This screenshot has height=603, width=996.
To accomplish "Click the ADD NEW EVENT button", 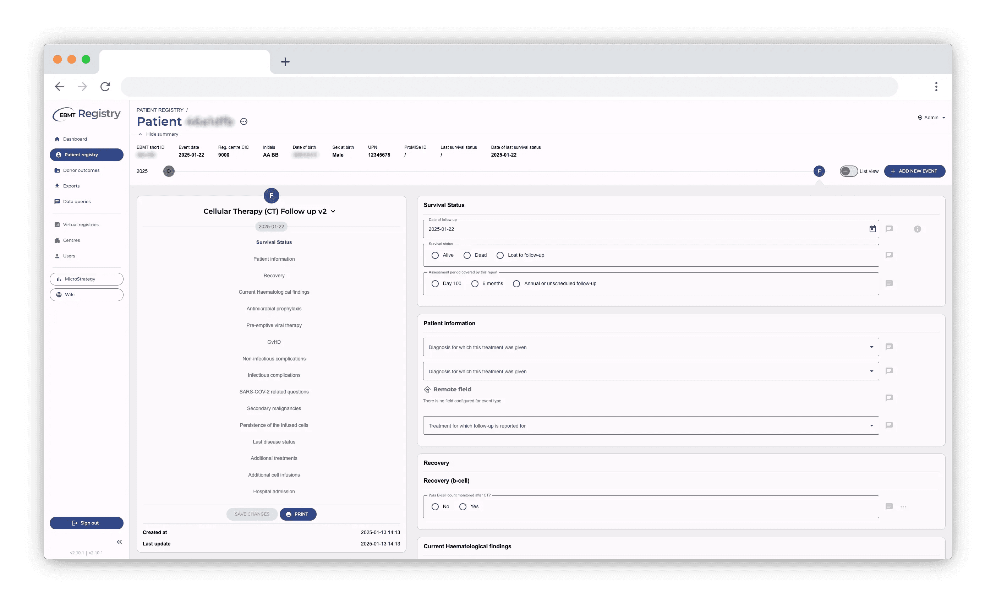I will [x=914, y=171].
